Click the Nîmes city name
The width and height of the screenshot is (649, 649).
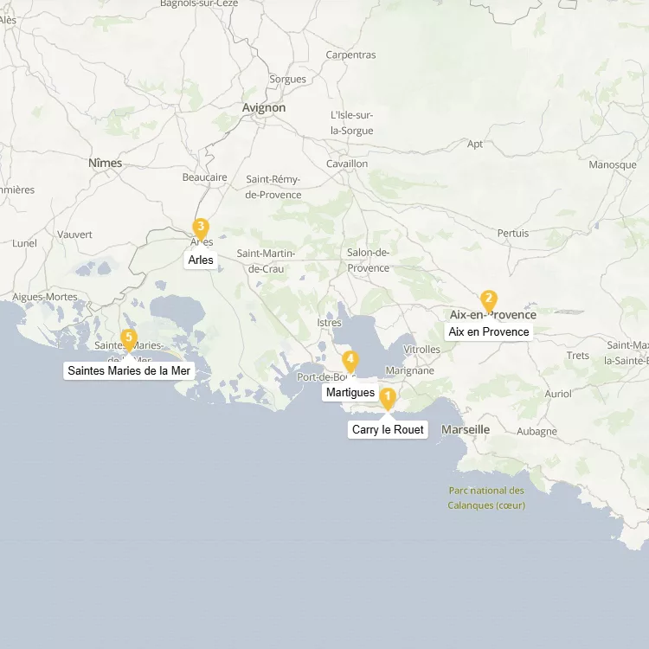tap(106, 163)
